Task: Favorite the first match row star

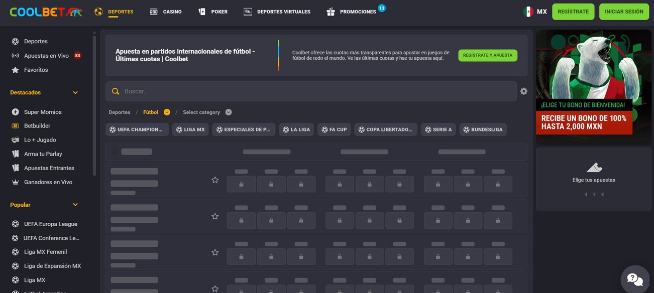Action: (215, 180)
